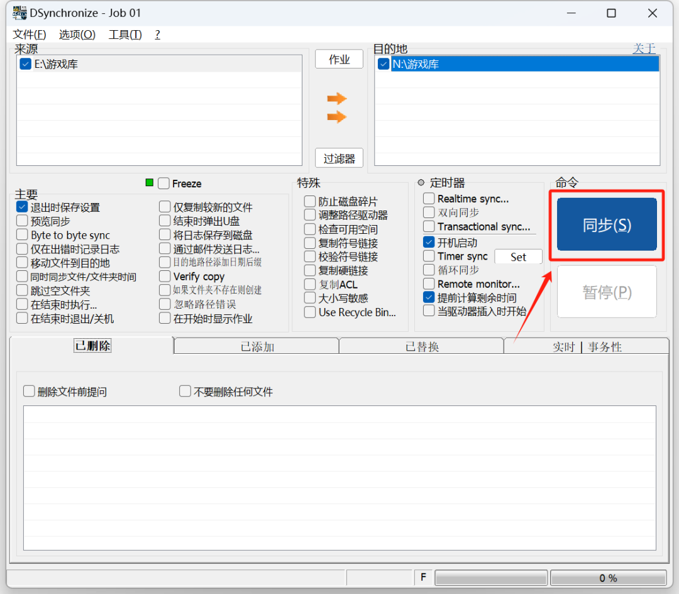Viewport: 679px width, 594px height.
Task: Enable 删除文件前提问 checkbox
Action: coord(29,392)
